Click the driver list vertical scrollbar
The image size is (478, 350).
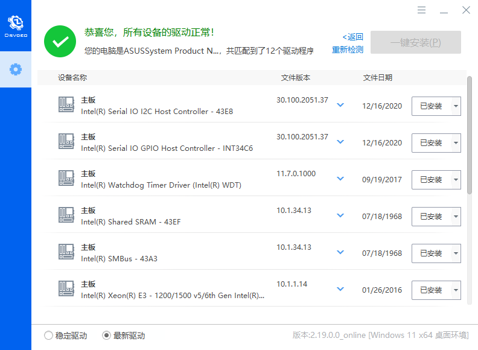(x=470, y=134)
